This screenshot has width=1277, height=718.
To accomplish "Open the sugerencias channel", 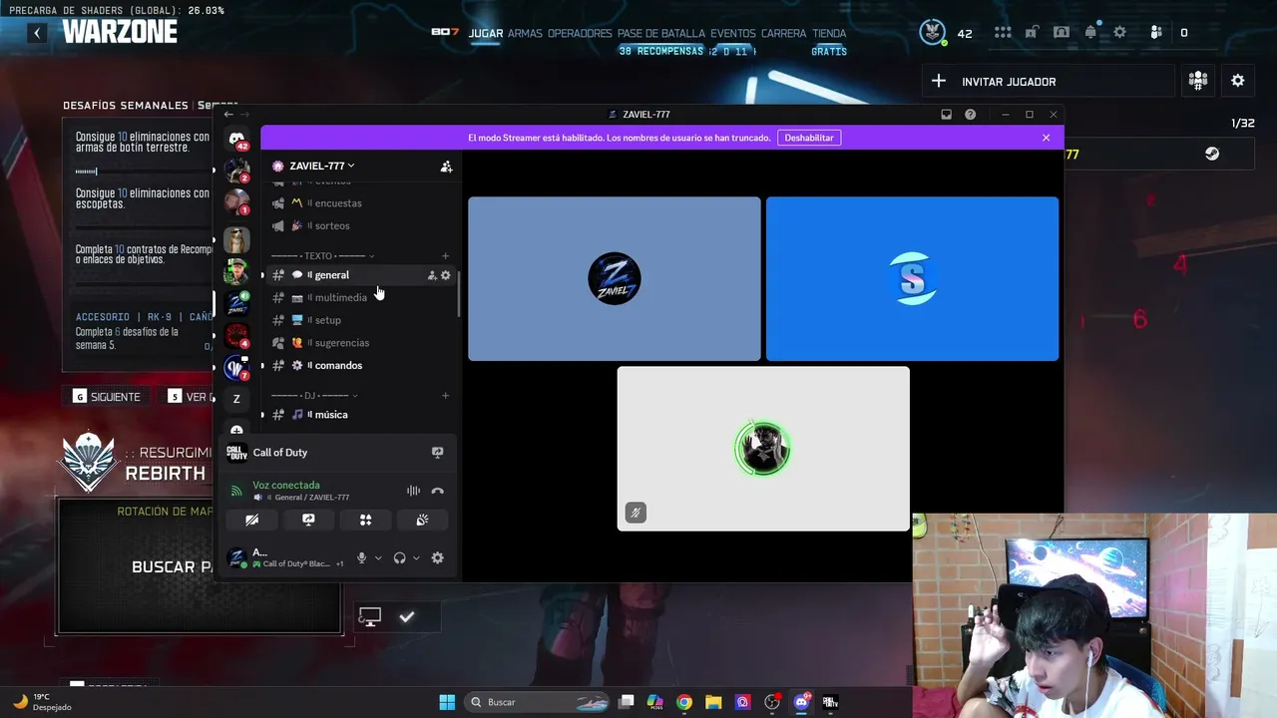I will tap(359, 343).
